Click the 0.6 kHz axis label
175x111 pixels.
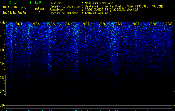click(x=2, y=105)
